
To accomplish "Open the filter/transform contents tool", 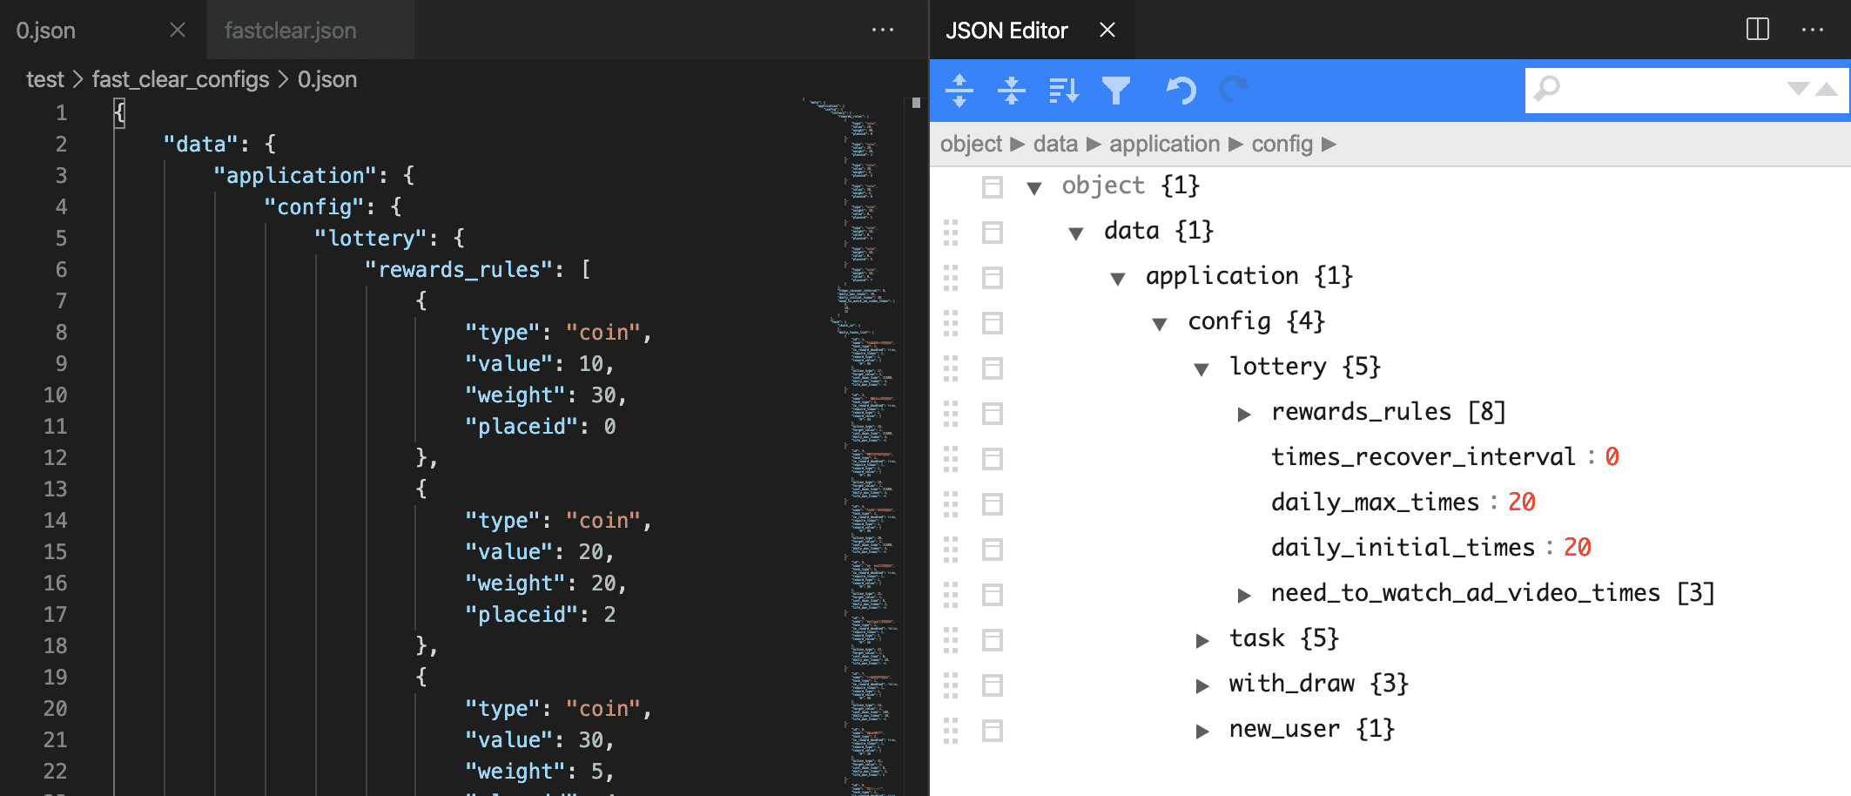I will (x=1115, y=91).
